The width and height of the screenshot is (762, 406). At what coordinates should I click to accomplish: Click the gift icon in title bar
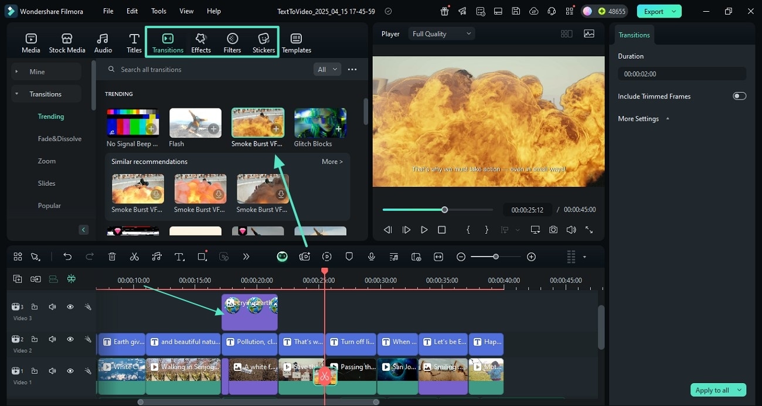(x=445, y=11)
